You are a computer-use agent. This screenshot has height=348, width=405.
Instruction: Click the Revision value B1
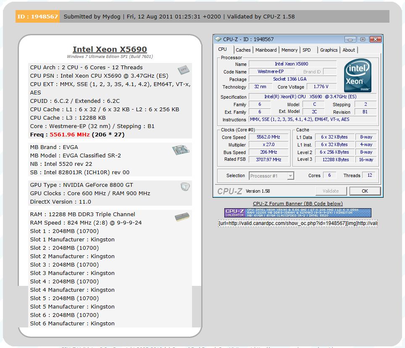tap(365, 112)
